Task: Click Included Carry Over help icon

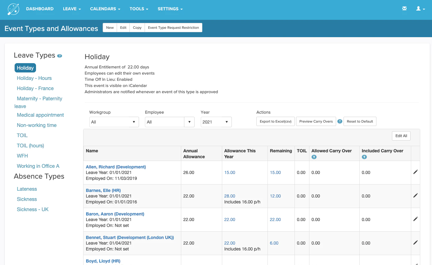Action: (364, 157)
